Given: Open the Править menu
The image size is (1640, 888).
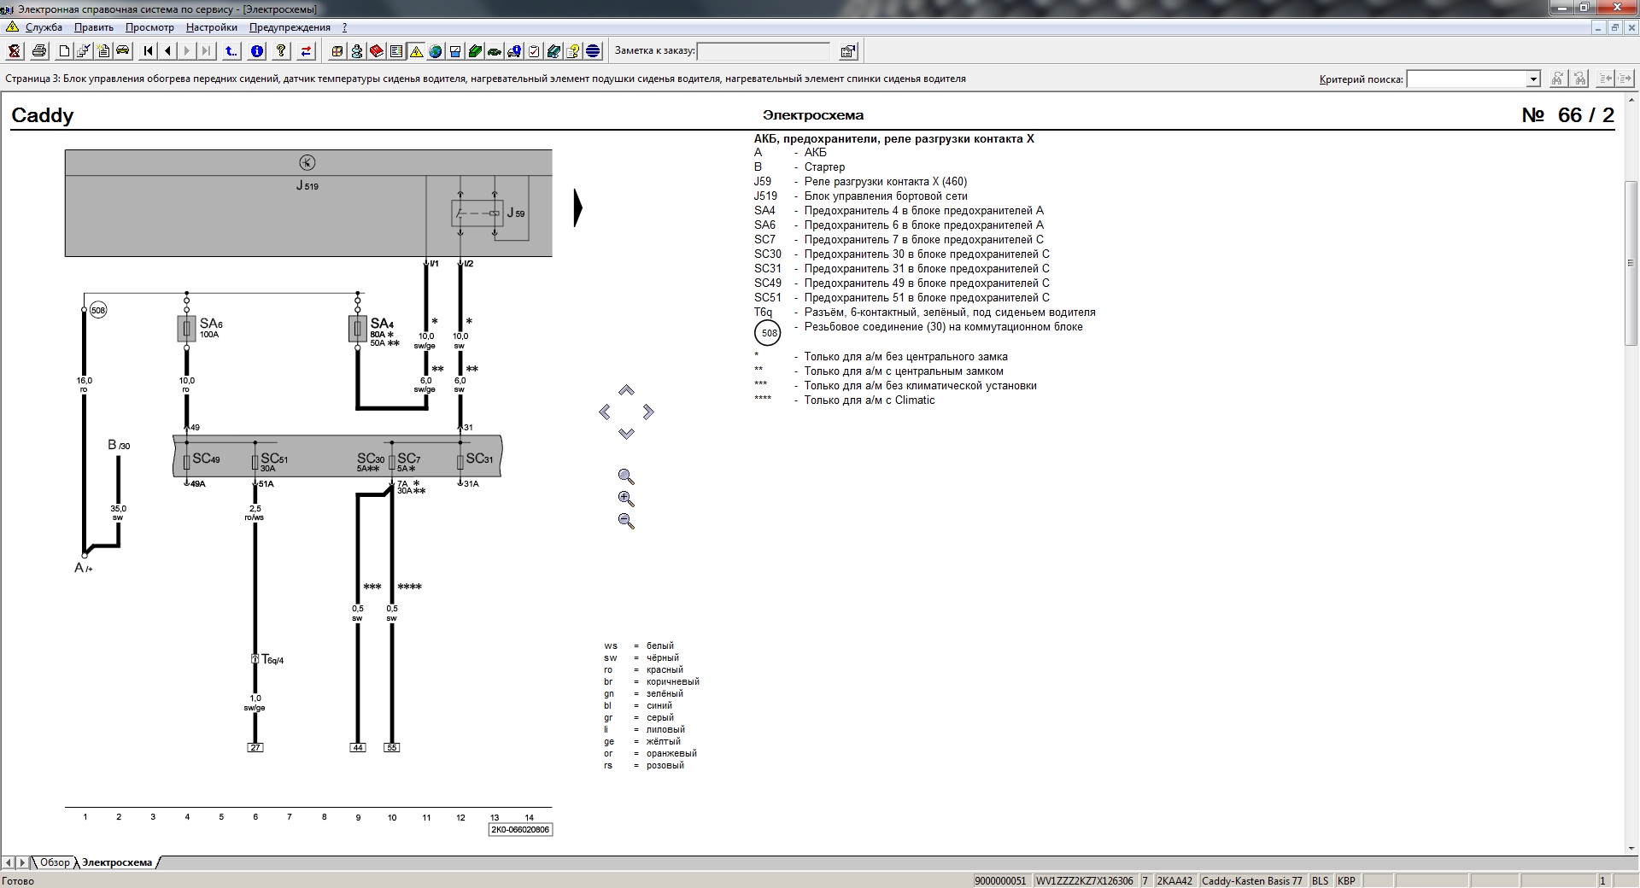Looking at the screenshot, I should (x=94, y=27).
